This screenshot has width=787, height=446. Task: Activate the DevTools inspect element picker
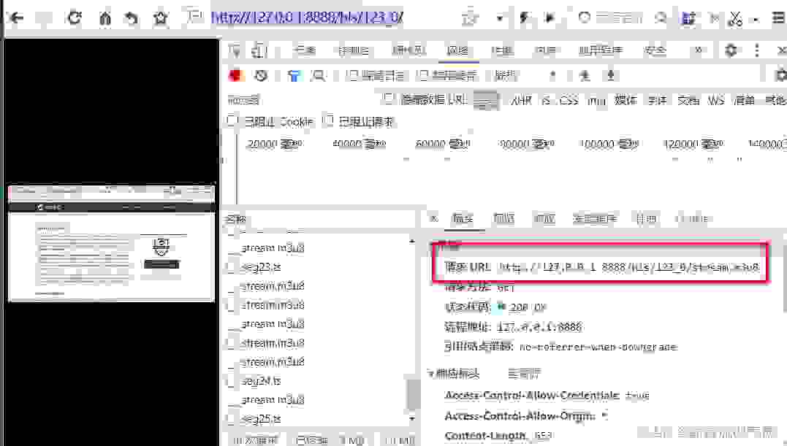(235, 50)
